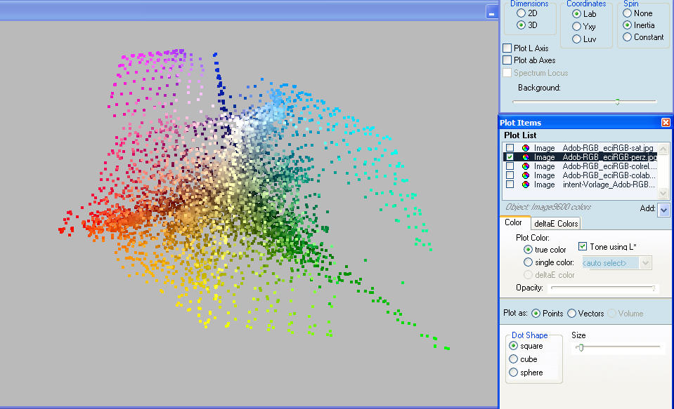This screenshot has width=674, height=409.
Task: Select the Color tab
Action: 513,222
